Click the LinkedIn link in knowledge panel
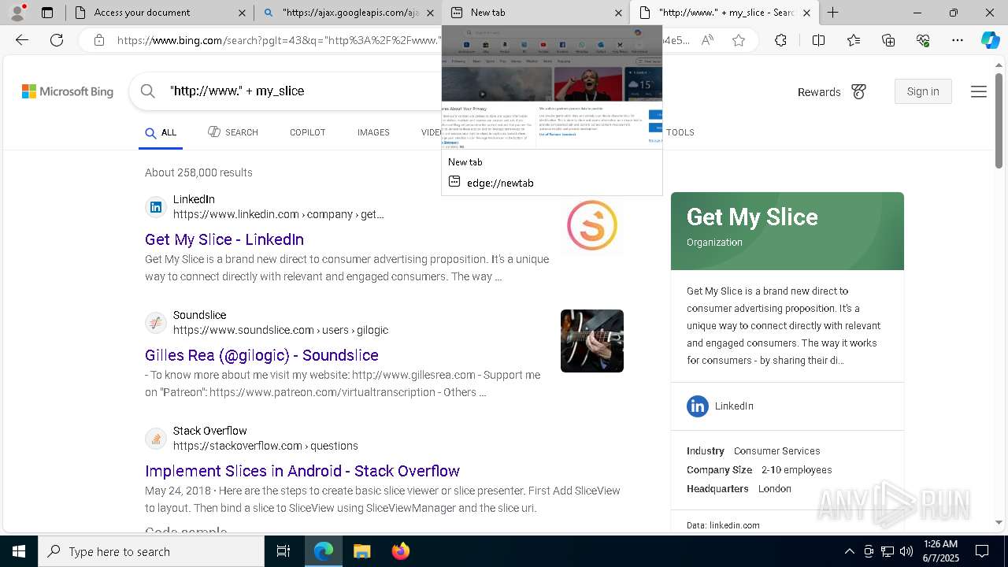The height and width of the screenshot is (567, 1008). coord(734,406)
